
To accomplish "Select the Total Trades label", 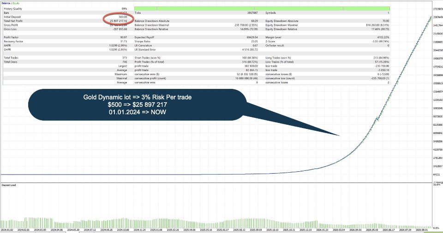I will click(x=11, y=58).
